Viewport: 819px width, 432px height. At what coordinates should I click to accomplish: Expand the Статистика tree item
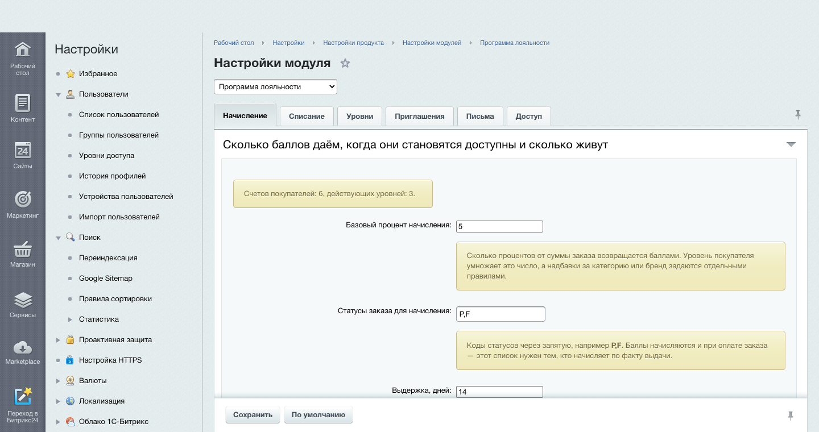(70, 319)
